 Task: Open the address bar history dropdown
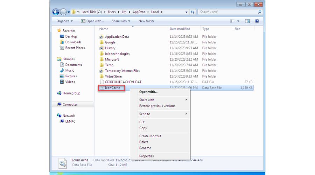187,12
